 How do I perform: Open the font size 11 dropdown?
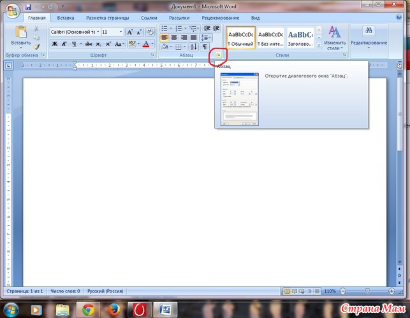pos(121,32)
